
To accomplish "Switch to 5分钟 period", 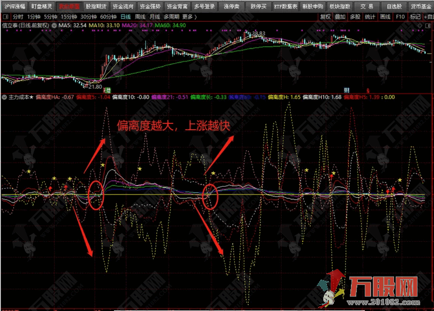I will tap(51, 17).
